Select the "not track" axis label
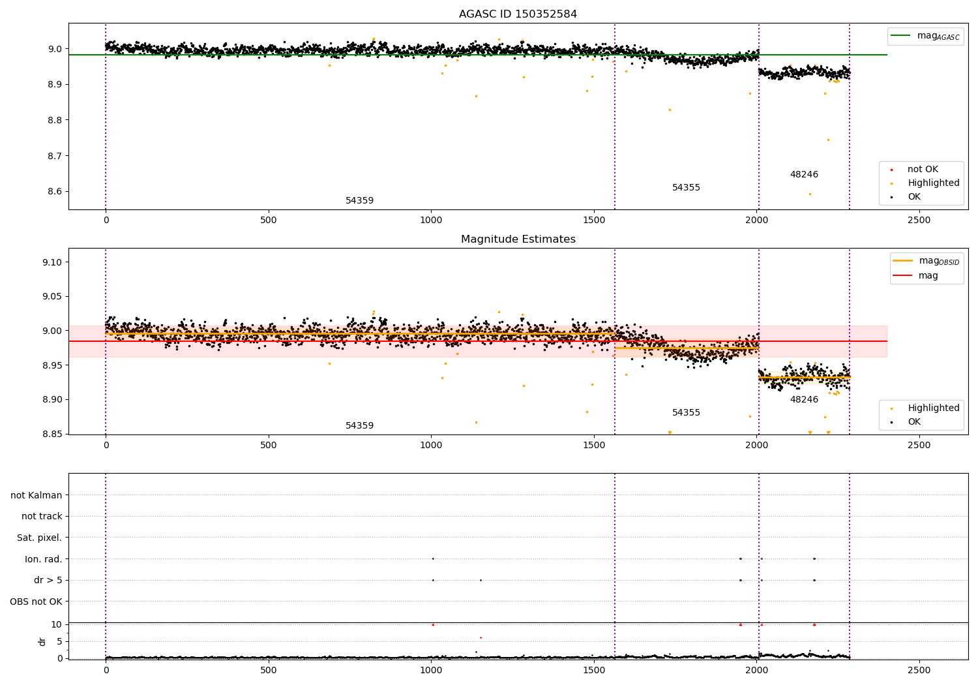Screen dimensions: 978x685 click(42, 517)
